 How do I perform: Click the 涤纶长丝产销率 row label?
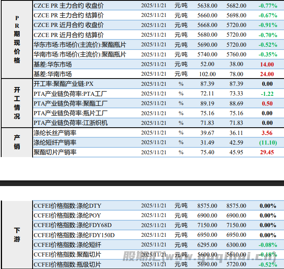coord(55,133)
